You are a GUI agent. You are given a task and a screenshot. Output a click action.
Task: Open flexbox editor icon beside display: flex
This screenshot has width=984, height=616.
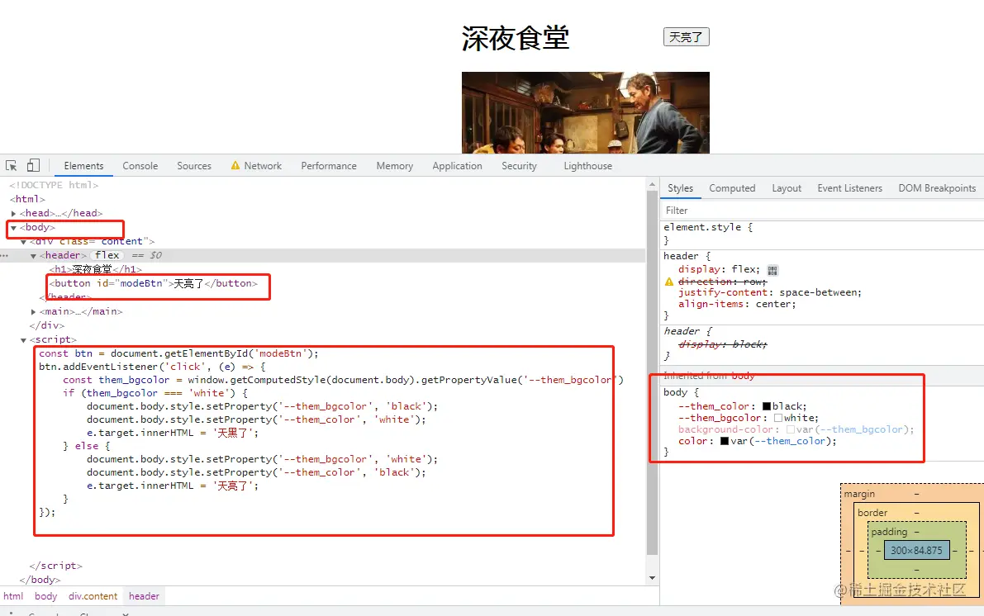click(x=772, y=270)
